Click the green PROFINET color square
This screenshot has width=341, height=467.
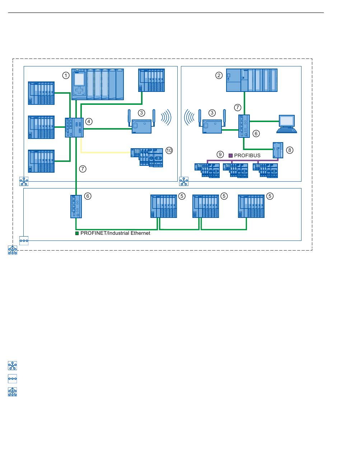click(x=77, y=233)
